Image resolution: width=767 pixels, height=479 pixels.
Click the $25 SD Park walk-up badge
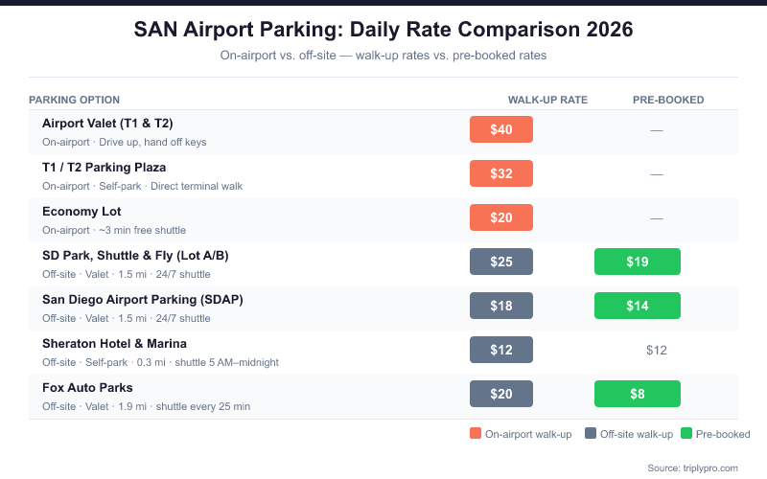[500, 262]
